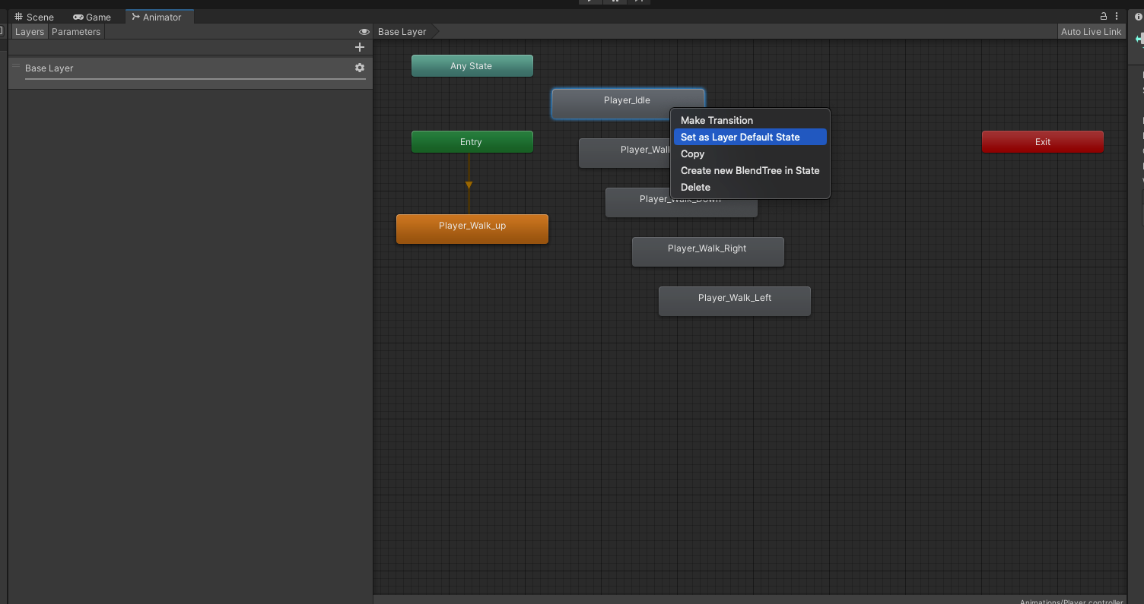This screenshot has height=604, width=1144.
Task: Select the green Entry node
Action: (472, 142)
